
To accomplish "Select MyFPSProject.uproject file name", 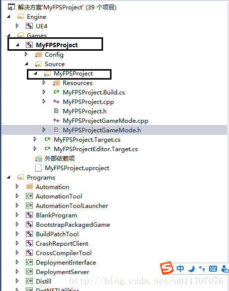I will click(x=77, y=168).
